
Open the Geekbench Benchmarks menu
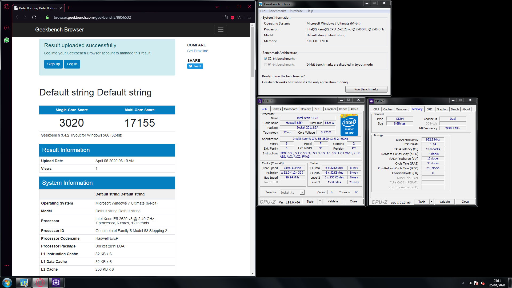[277, 11]
